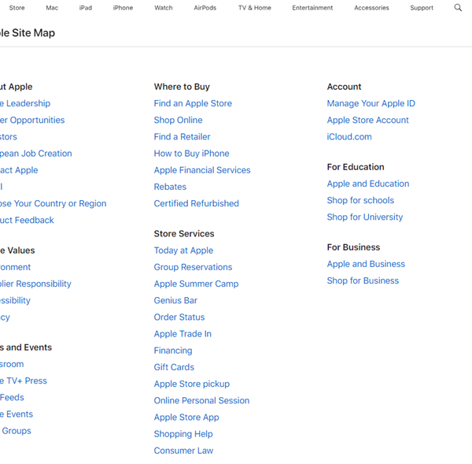This screenshot has width=472, height=464.
Task: Open the Leadership link
Action: [x=25, y=103]
